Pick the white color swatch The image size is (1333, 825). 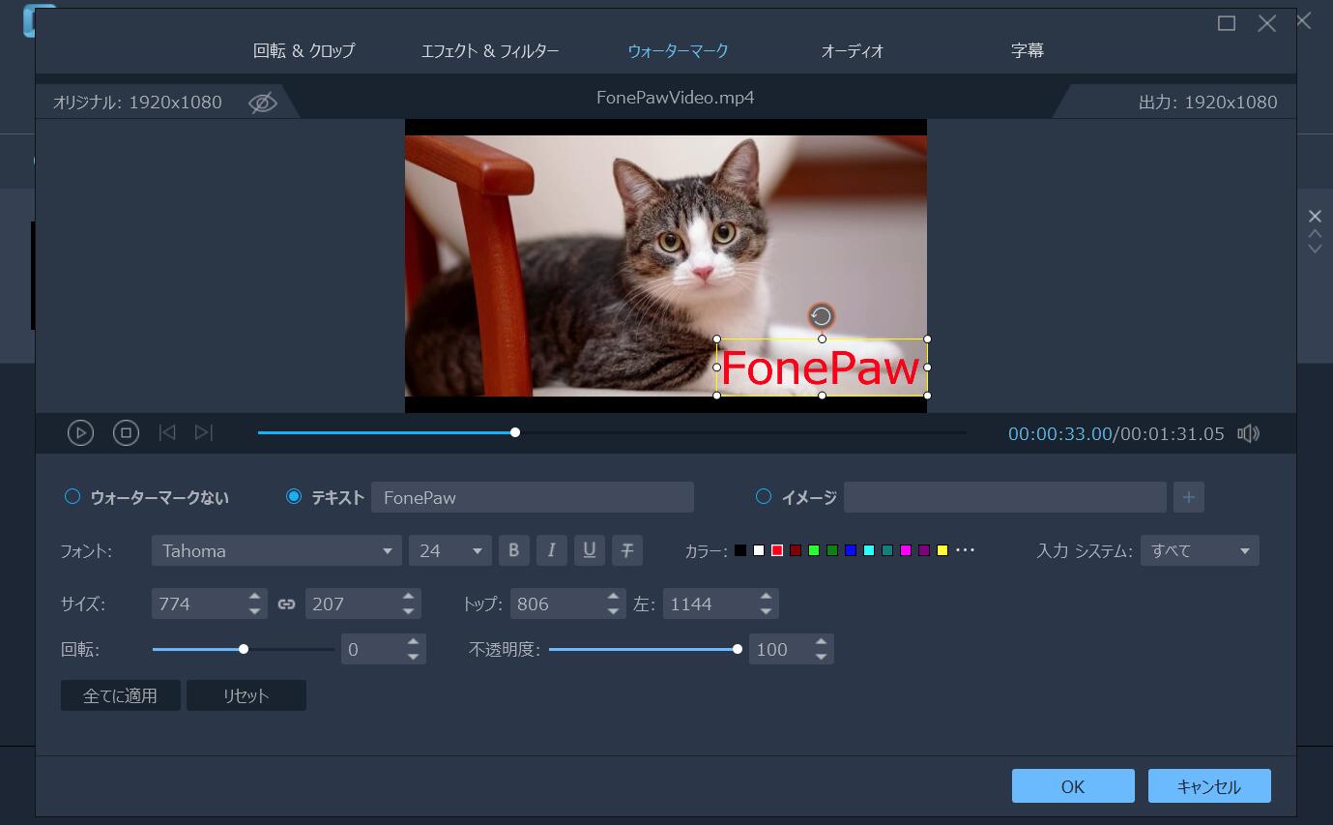[x=759, y=550]
